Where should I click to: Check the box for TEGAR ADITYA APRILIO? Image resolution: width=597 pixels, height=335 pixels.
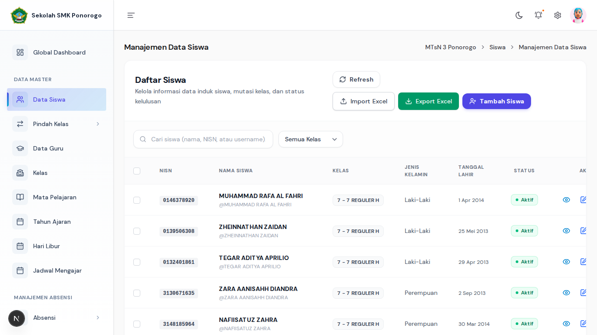pyautogui.click(x=137, y=262)
